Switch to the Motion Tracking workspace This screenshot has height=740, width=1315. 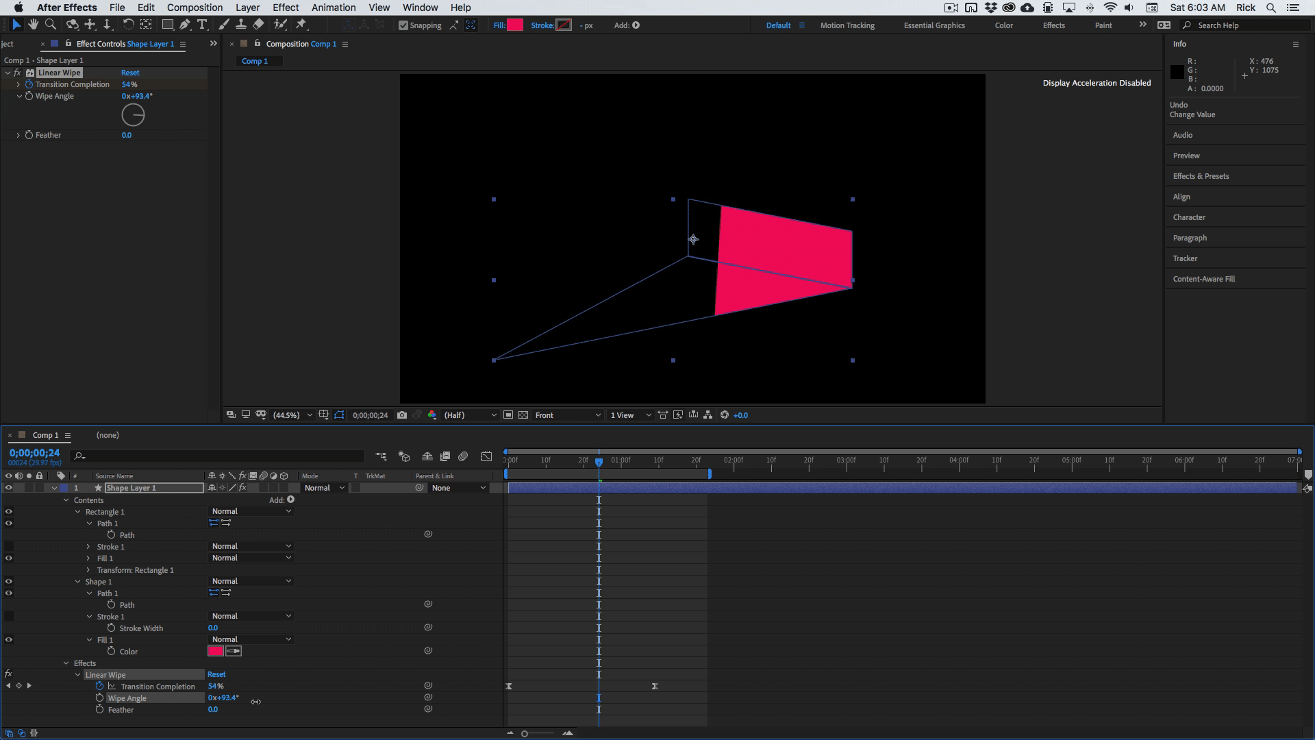847,25
